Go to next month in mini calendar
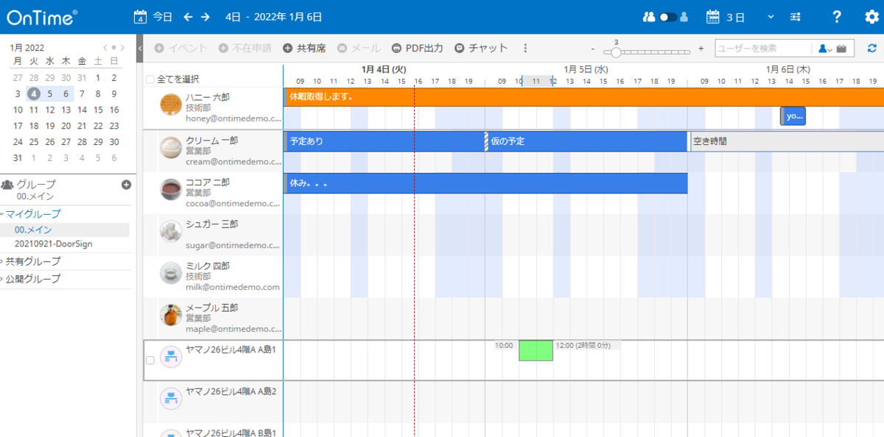The image size is (884, 437). (x=122, y=48)
